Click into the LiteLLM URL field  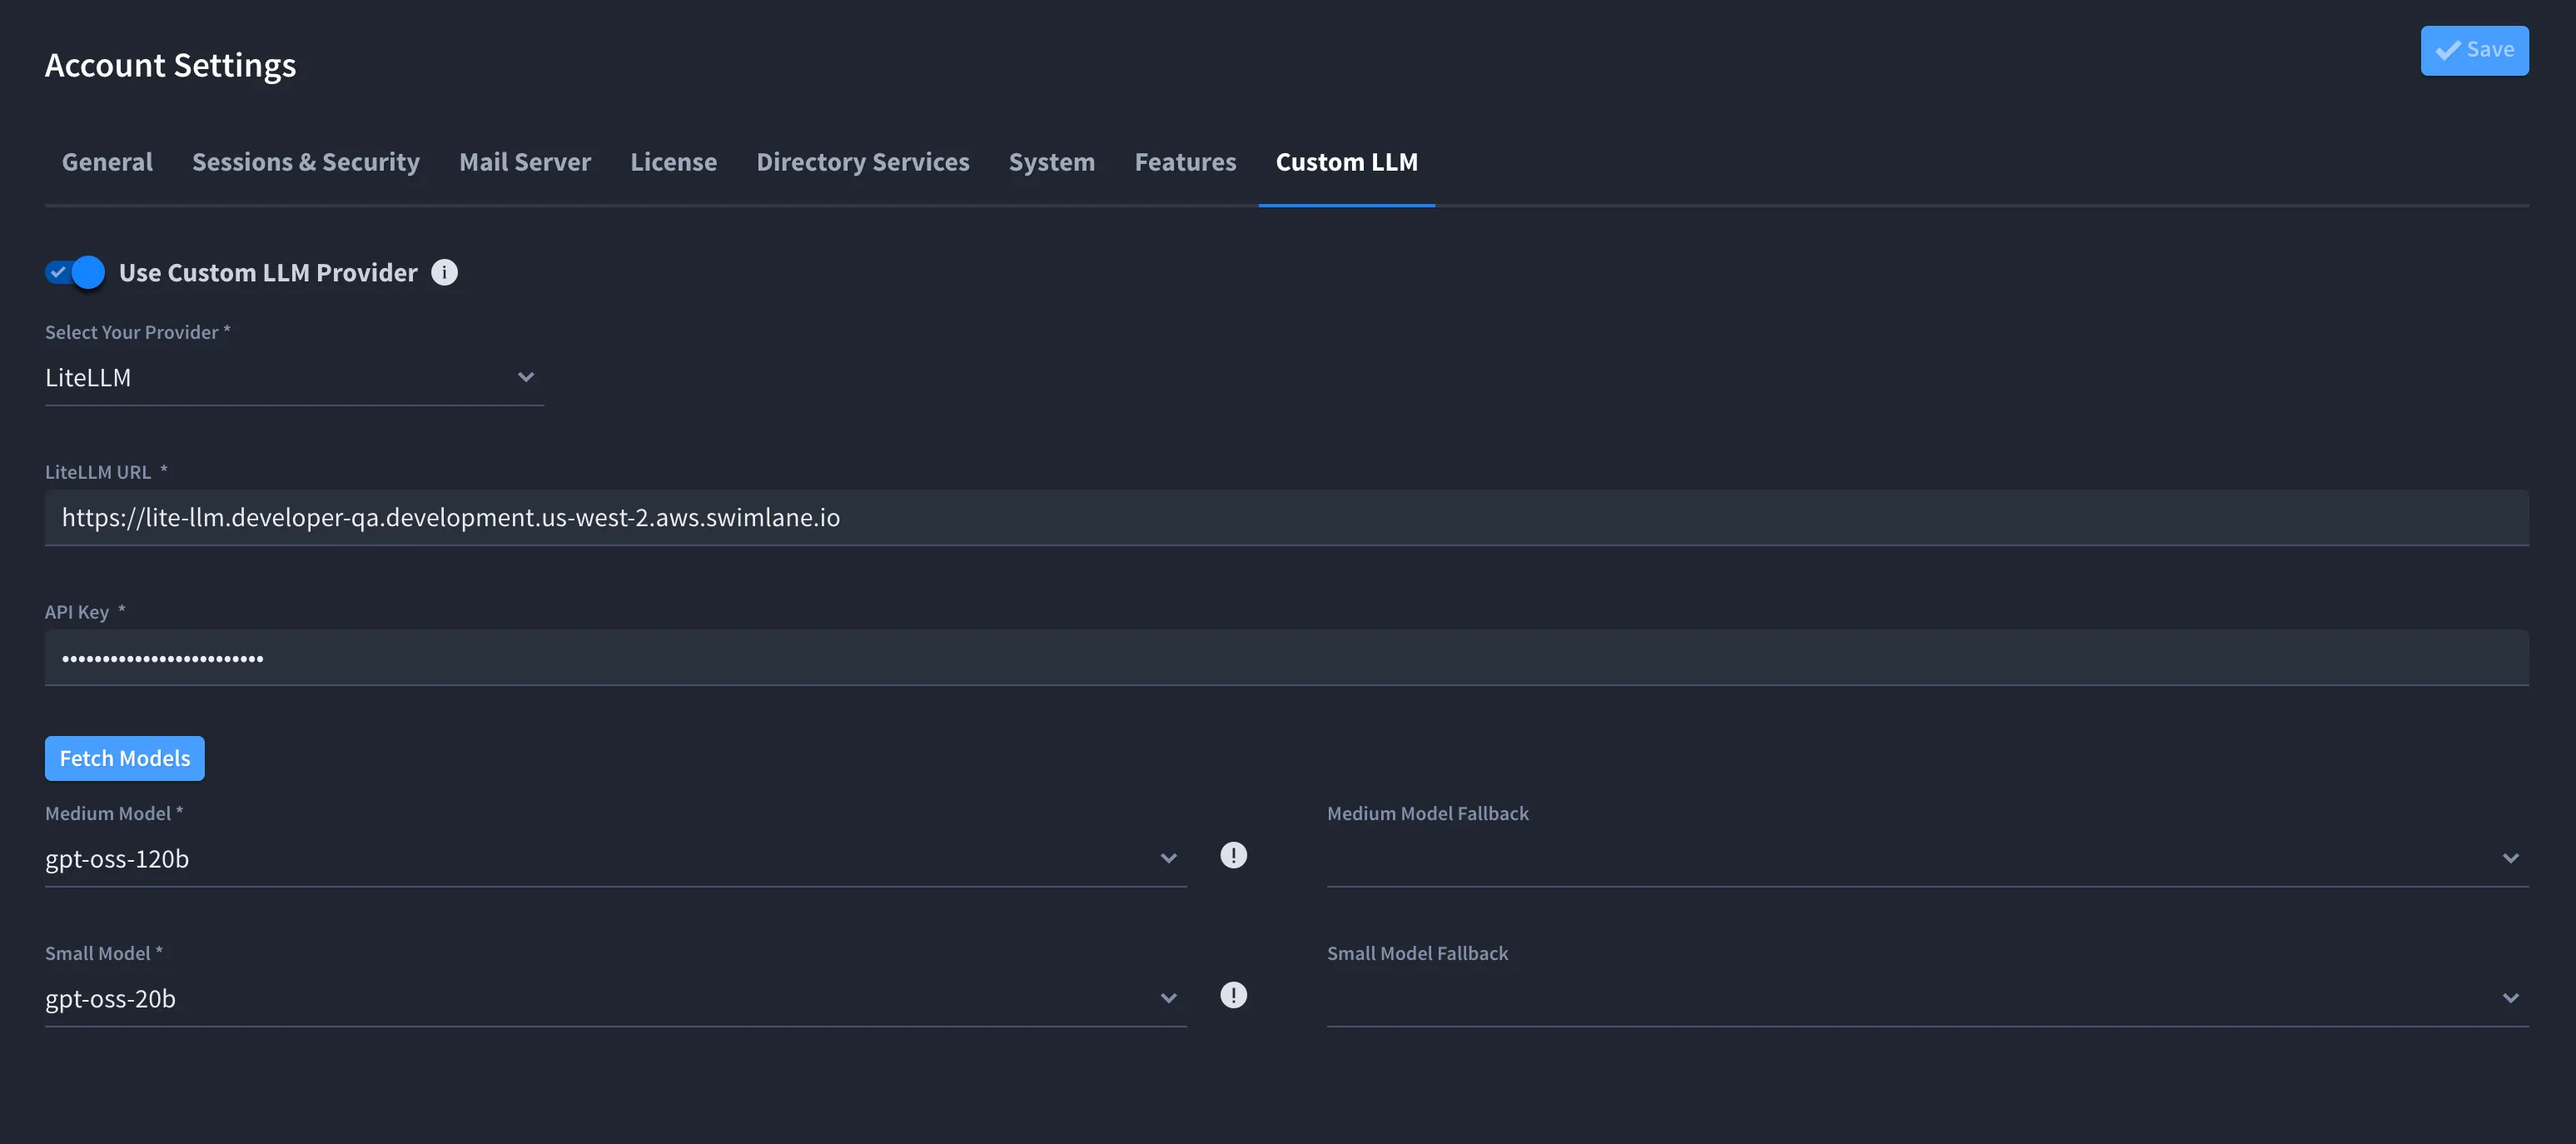[x=1287, y=517]
